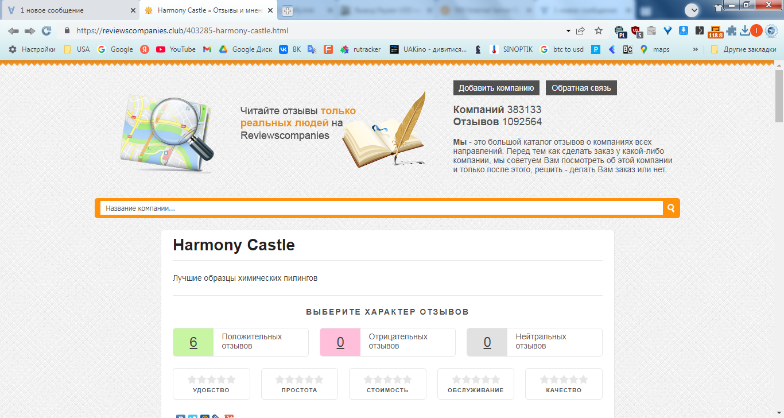Filter by 6 Положительных отзывов

tap(240, 342)
